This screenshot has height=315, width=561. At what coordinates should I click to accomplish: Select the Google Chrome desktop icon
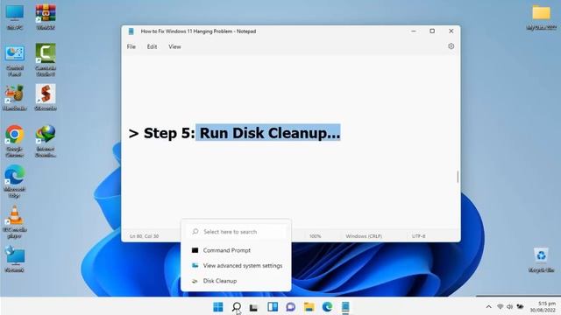click(15, 141)
